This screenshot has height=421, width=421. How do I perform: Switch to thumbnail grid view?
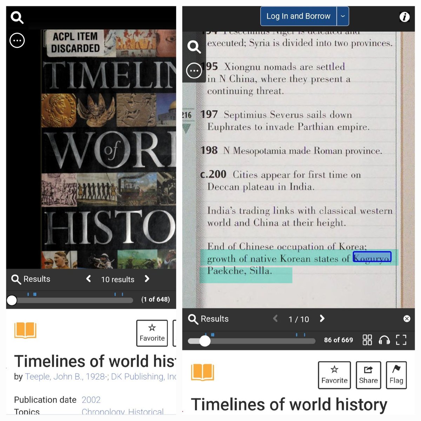[x=367, y=340]
